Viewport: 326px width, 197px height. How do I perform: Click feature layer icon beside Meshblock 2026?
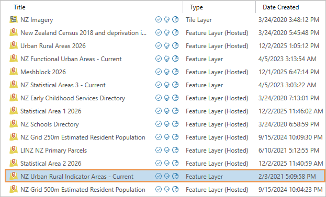14,72
